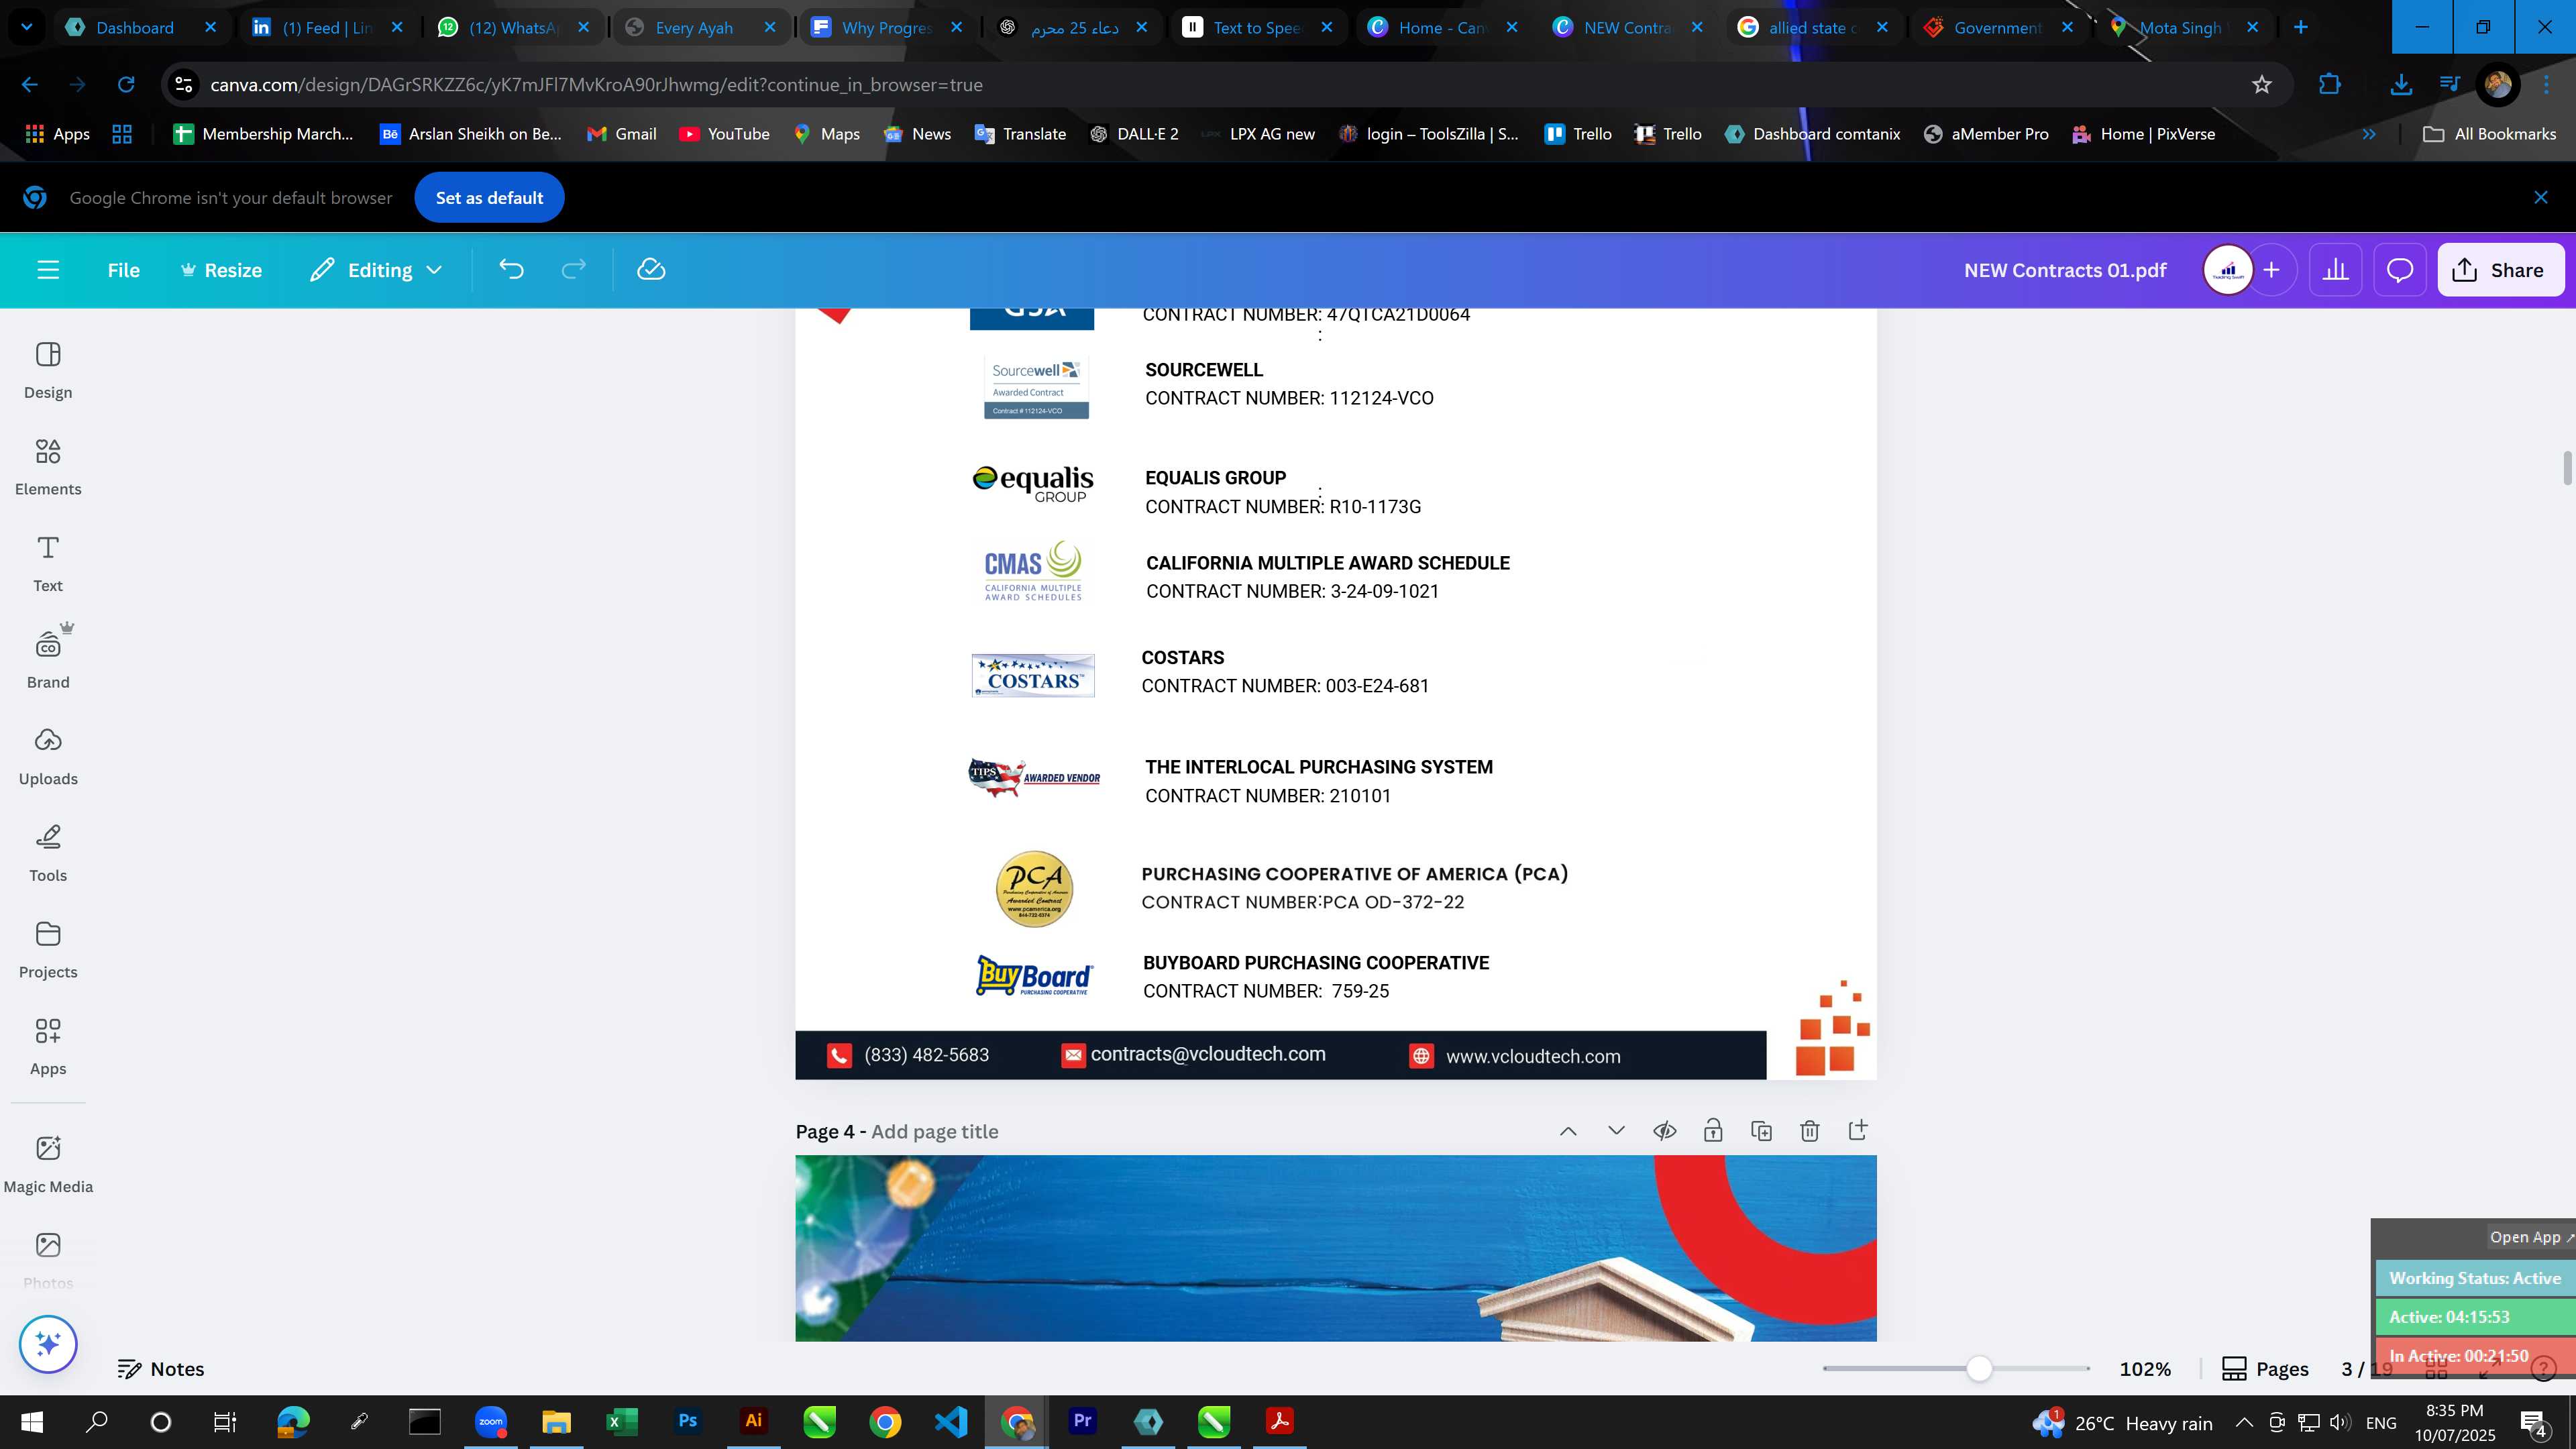2576x1449 pixels.
Task: Open a new Chrome tab
Action: (x=2300, y=27)
